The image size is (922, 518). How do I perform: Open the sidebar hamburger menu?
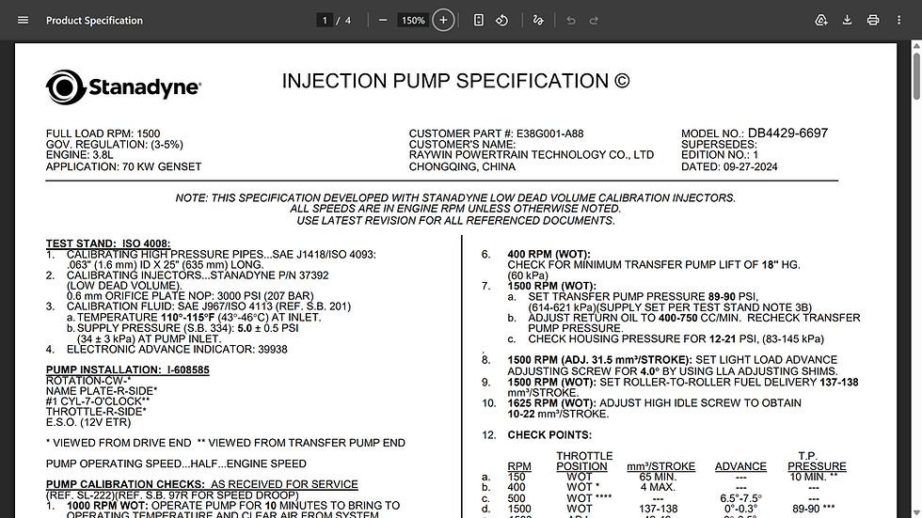point(23,20)
